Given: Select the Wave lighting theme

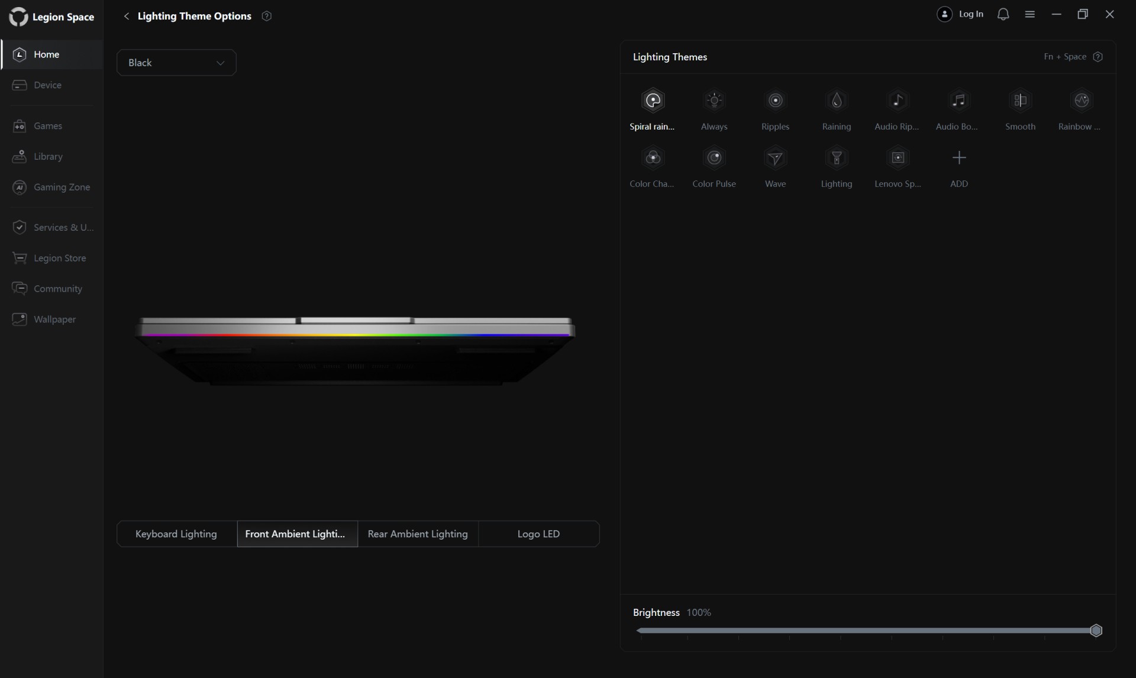Looking at the screenshot, I should click(775, 158).
